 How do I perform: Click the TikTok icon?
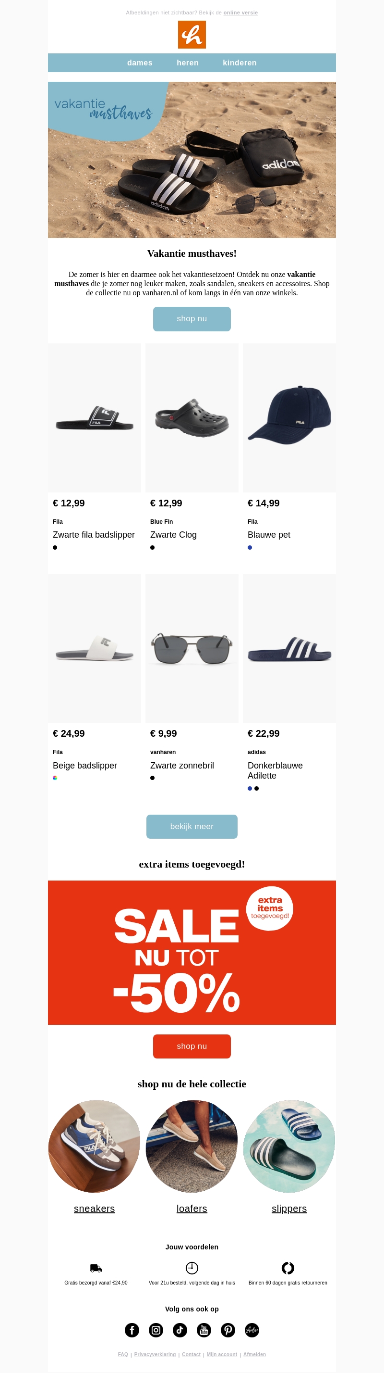[180, 1330]
